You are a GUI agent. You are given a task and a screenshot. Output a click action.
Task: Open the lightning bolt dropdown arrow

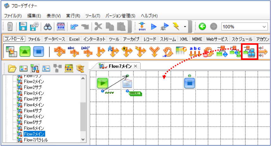(185, 27)
